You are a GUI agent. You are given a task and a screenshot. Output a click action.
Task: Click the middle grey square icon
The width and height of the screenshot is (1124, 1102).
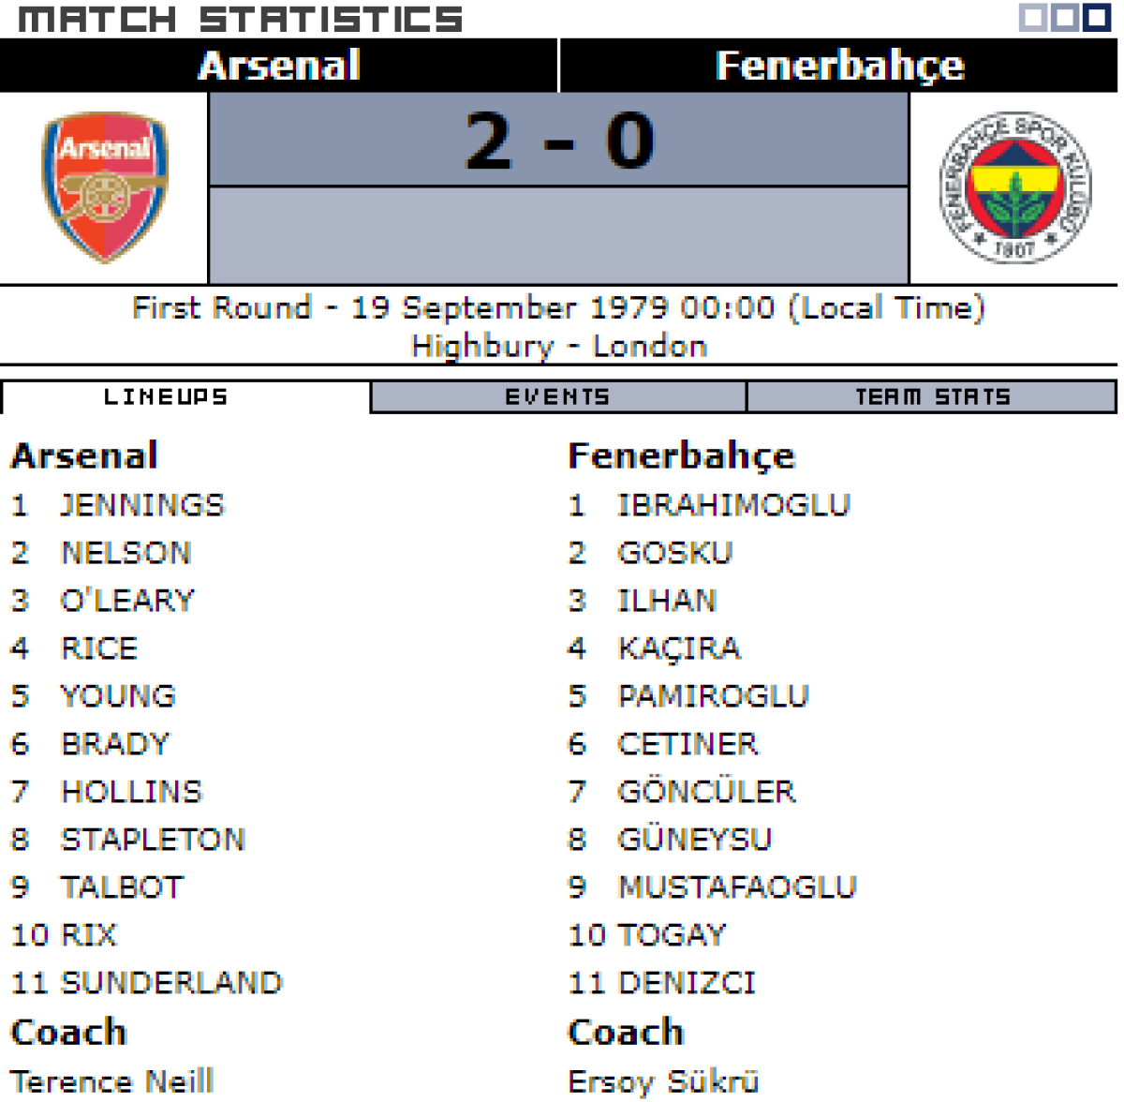point(1065,18)
